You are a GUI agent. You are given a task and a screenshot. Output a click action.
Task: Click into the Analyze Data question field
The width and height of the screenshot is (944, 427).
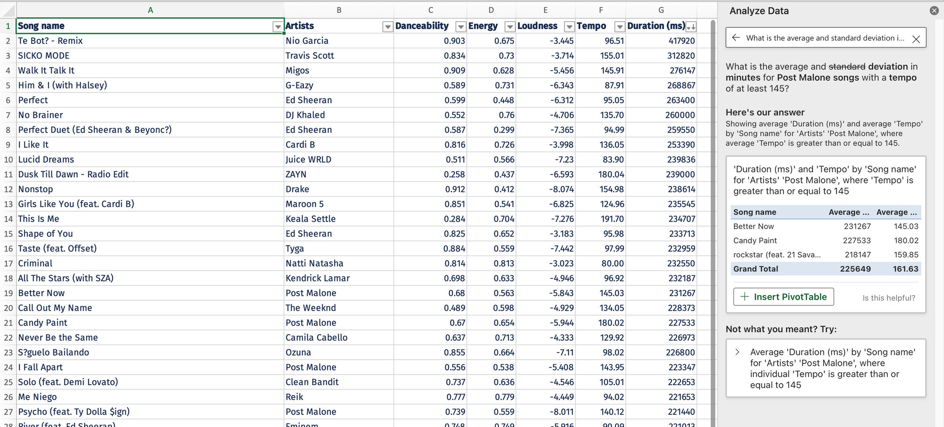coord(825,38)
